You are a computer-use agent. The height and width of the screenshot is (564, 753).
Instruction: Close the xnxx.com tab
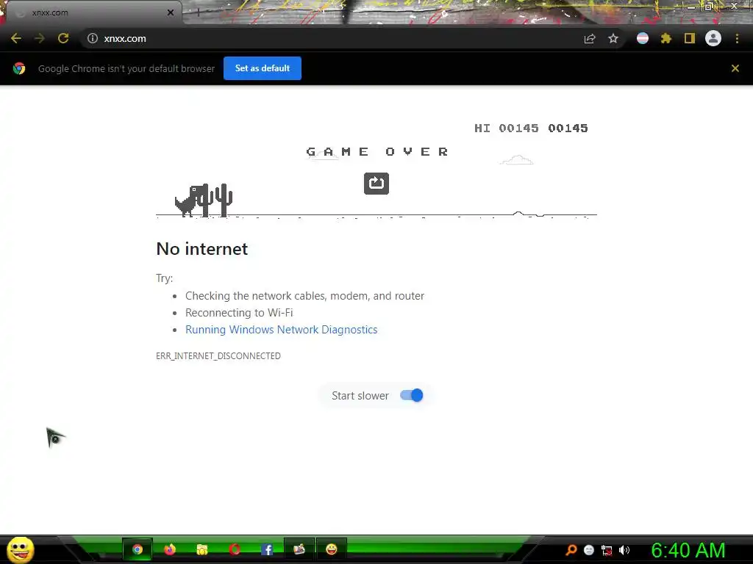pos(171,12)
